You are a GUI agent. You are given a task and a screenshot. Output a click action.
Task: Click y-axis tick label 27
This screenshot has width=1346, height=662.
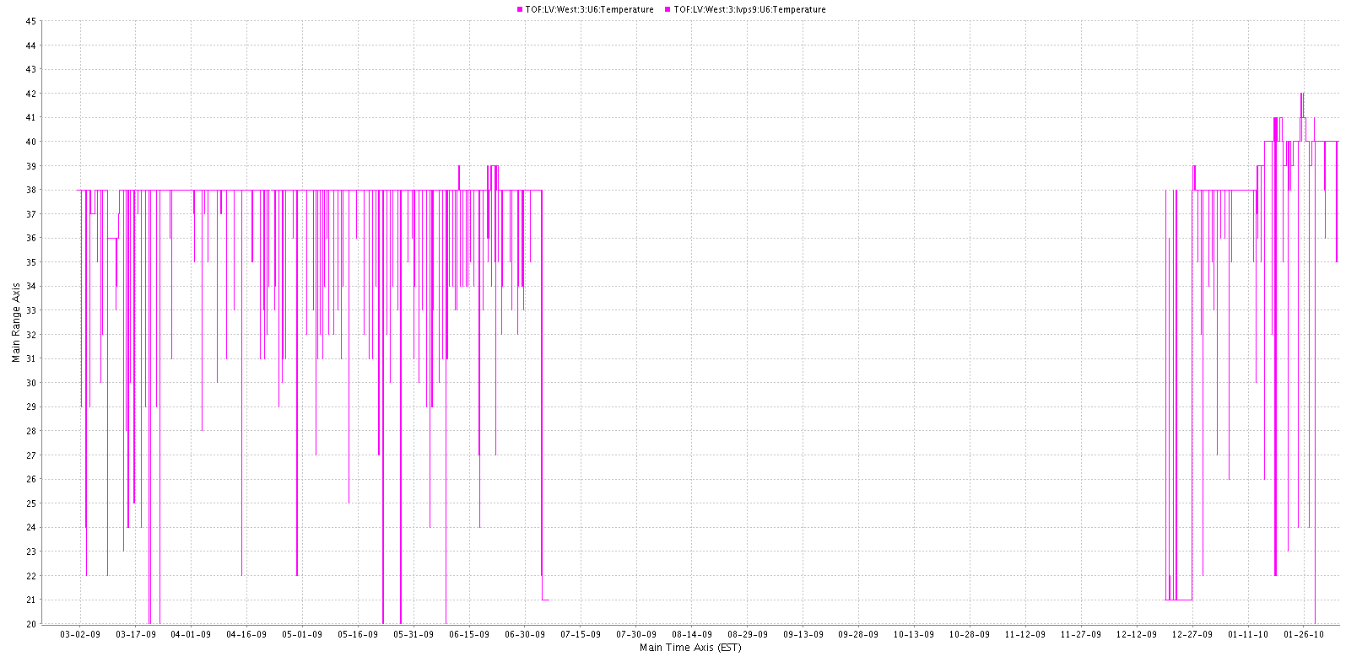(30, 455)
